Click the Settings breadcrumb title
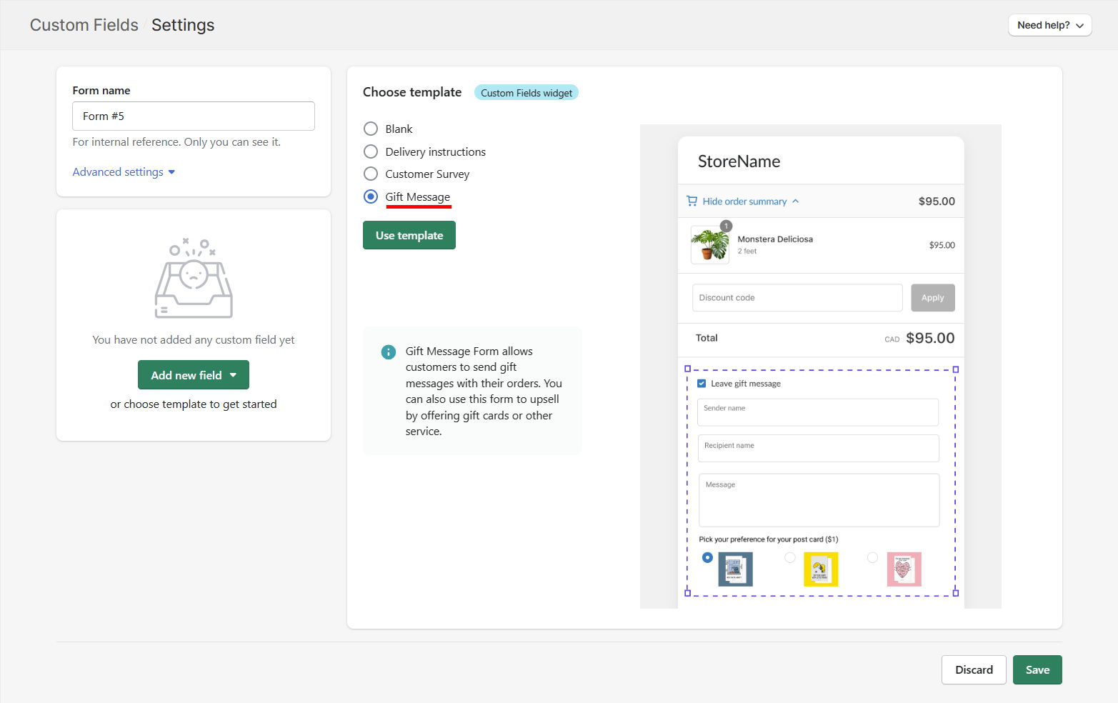The height and width of the screenshot is (703, 1118). (x=183, y=25)
